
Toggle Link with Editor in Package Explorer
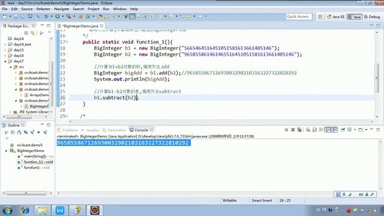point(32,33)
